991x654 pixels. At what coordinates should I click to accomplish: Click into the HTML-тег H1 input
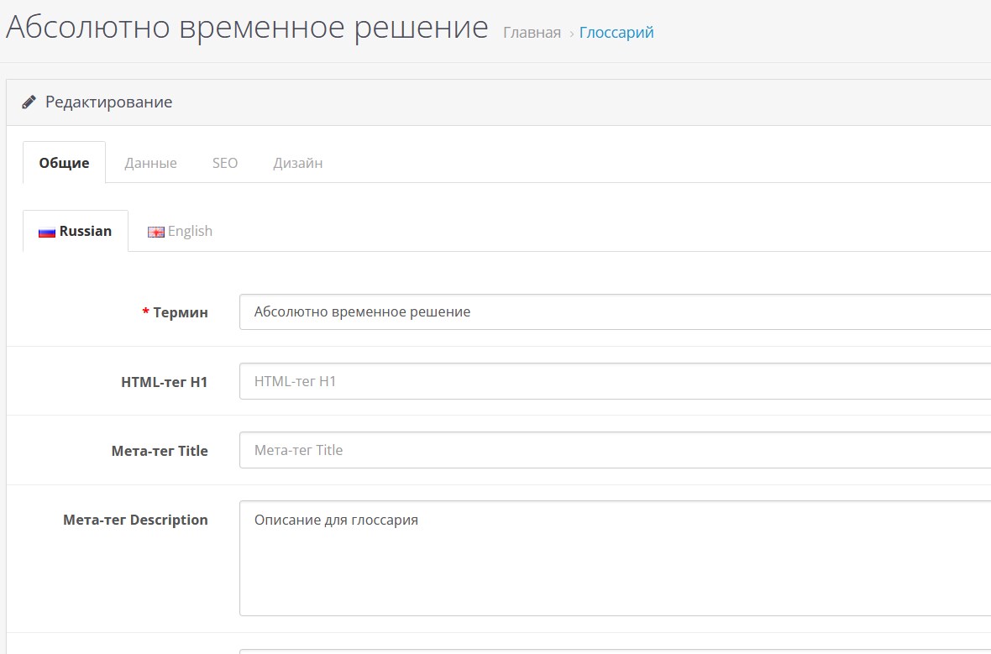pos(613,381)
